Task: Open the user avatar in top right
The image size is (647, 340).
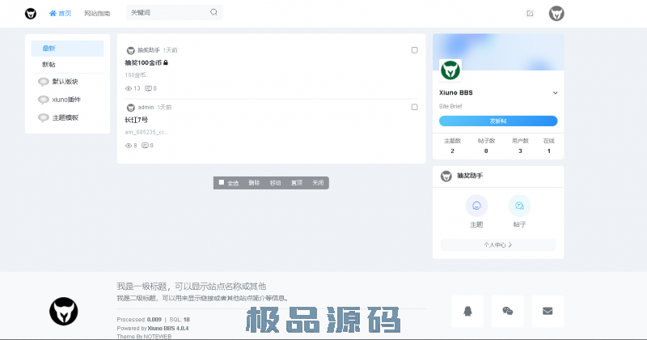Action: click(556, 14)
